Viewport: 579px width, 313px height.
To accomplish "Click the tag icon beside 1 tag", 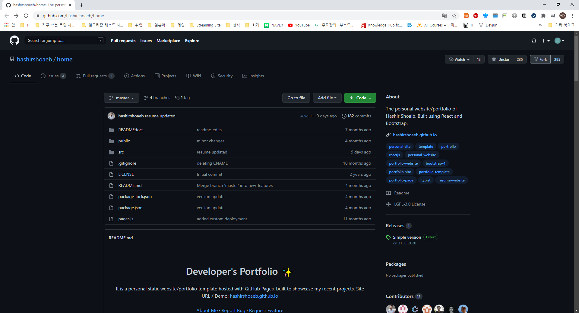I will coord(177,98).
